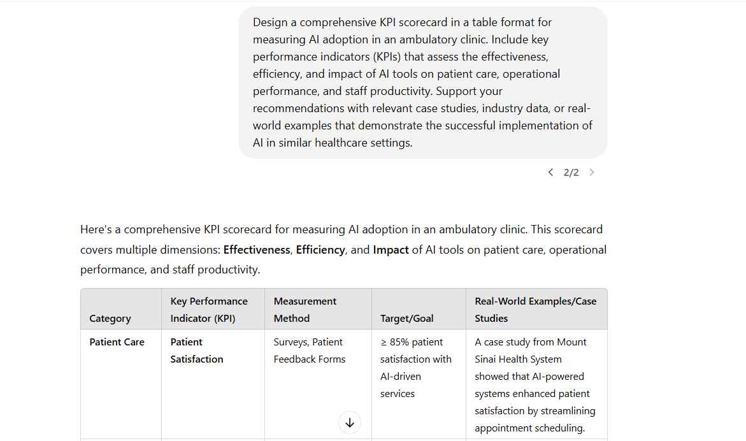
Task: Click the next prompt version chevron
Action: coord(591,172)
